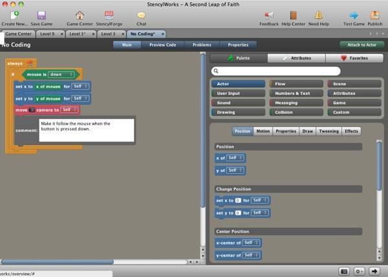388x277 pixels.
Task: Select the Drawing block category
Action: [238, 112]
